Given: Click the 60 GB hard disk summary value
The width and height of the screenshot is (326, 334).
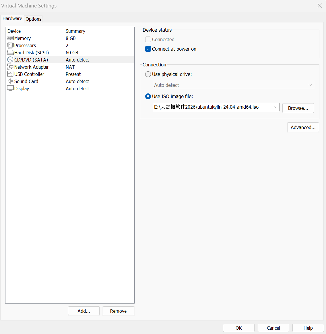Looking at the screenshot, I should pos(72,53).
